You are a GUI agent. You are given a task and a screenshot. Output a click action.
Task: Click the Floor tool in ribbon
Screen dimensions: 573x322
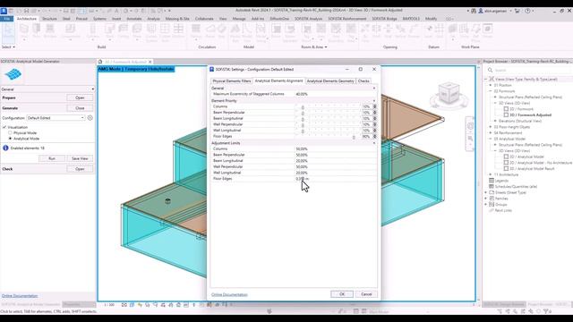click(137, 30)
